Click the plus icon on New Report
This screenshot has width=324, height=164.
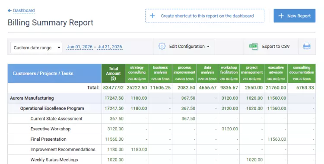point(281,16)
